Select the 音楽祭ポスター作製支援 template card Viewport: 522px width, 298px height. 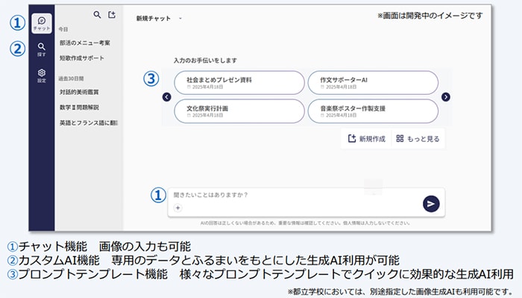click(373, 111)
